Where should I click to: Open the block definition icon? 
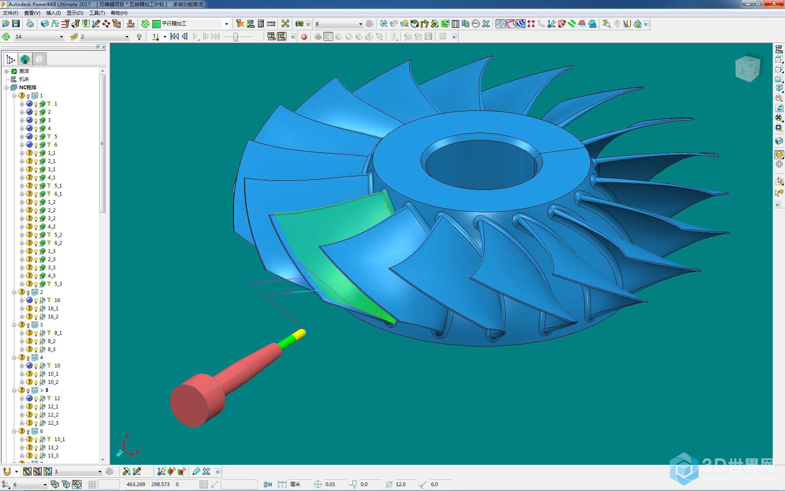point(45,24)
